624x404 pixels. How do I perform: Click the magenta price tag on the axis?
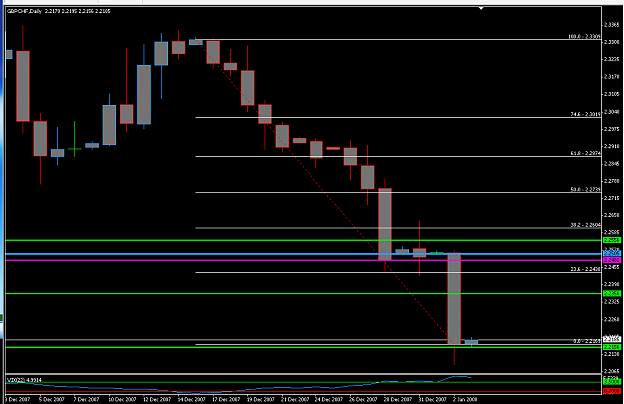point(612,260)
